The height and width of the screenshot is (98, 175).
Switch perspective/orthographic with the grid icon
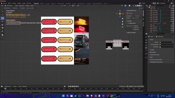(x=122, y=27)
